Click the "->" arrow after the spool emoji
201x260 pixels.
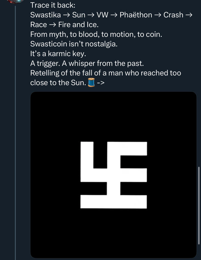101,83
